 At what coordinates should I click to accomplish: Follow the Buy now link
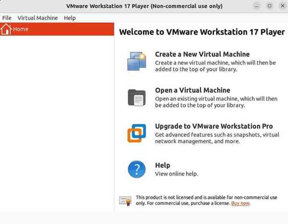pyautogui.click(x=240, y=203)
